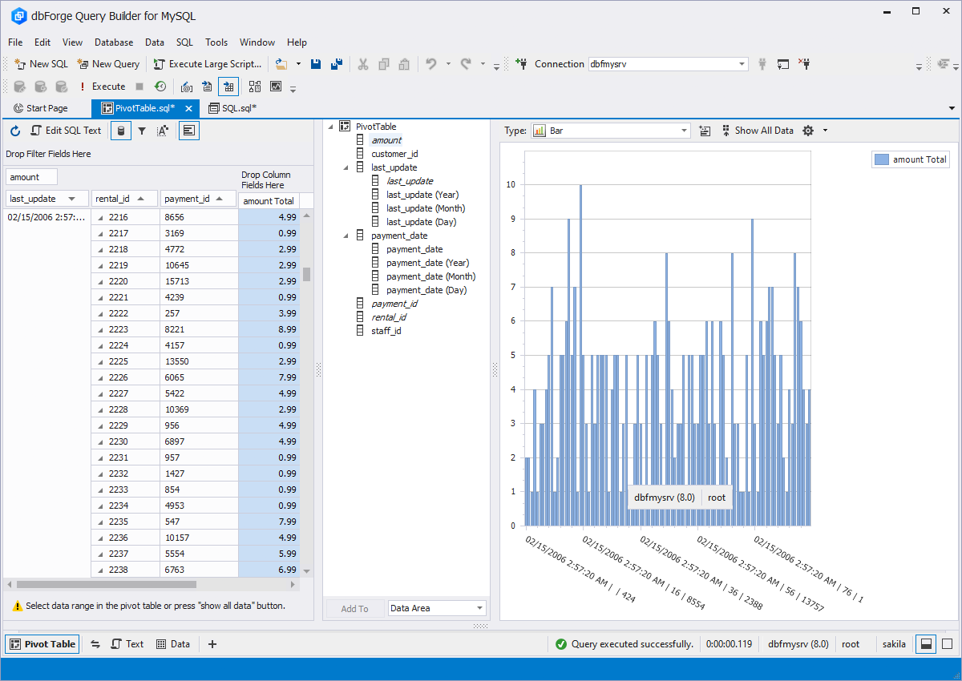Click the Paste icon in toolbar
Image resolution: width=962 pixels, height=681 pixels.
405,64
